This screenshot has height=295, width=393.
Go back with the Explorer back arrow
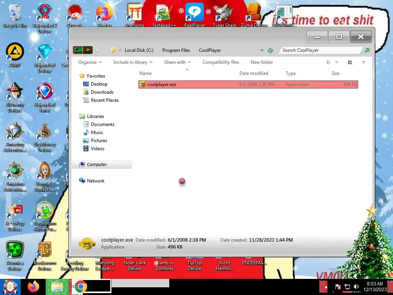point(78,50)
